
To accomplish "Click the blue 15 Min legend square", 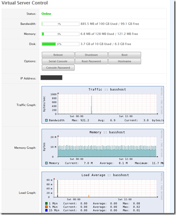I will 46,210.
